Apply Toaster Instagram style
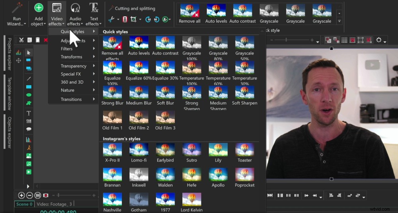Screen dimensions: 398x213 pos(244,152)
